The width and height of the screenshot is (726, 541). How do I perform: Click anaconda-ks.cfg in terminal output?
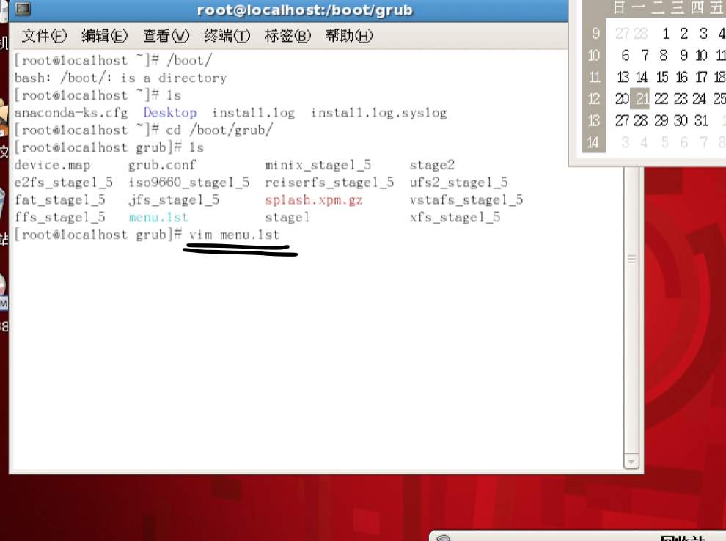pyautogui.click(x=71, y=113)
